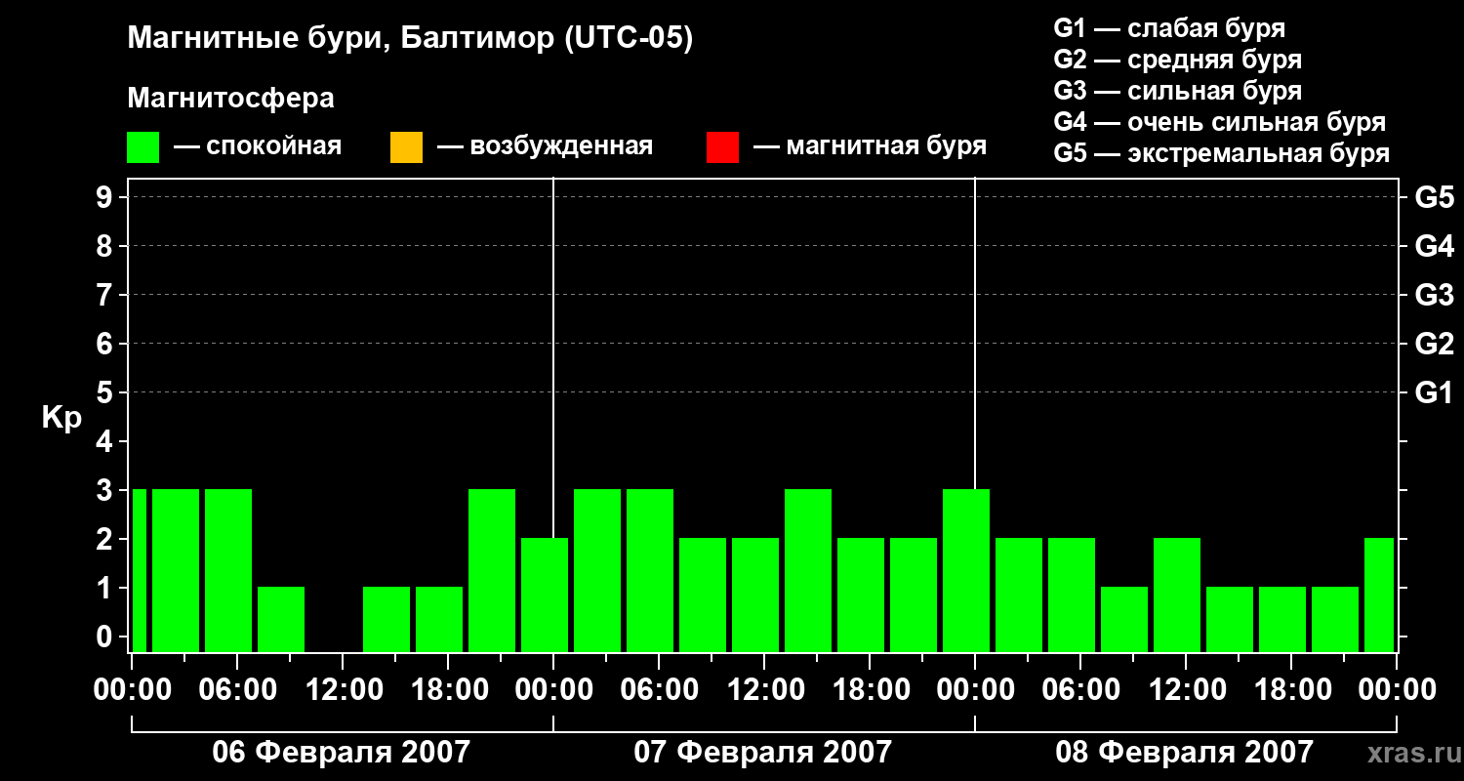Click the Kp 1 bar around 18:00 on 06 Февраля

point(439,619)
